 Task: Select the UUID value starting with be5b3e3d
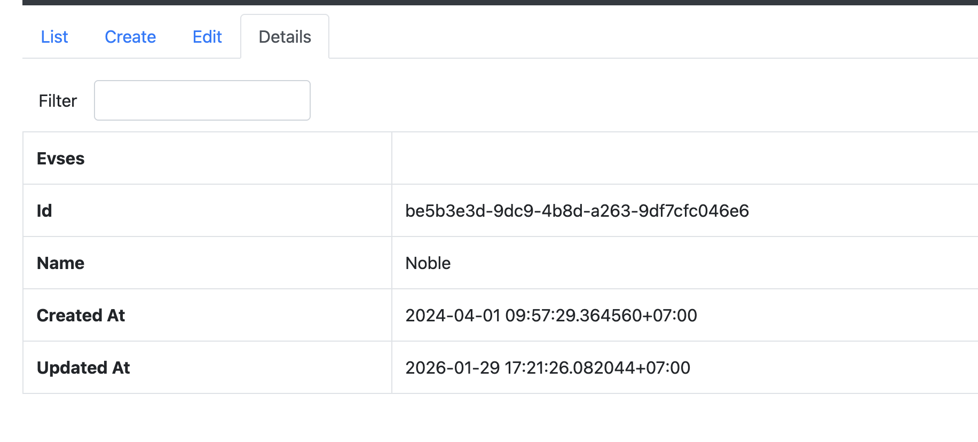pos(577,211)
